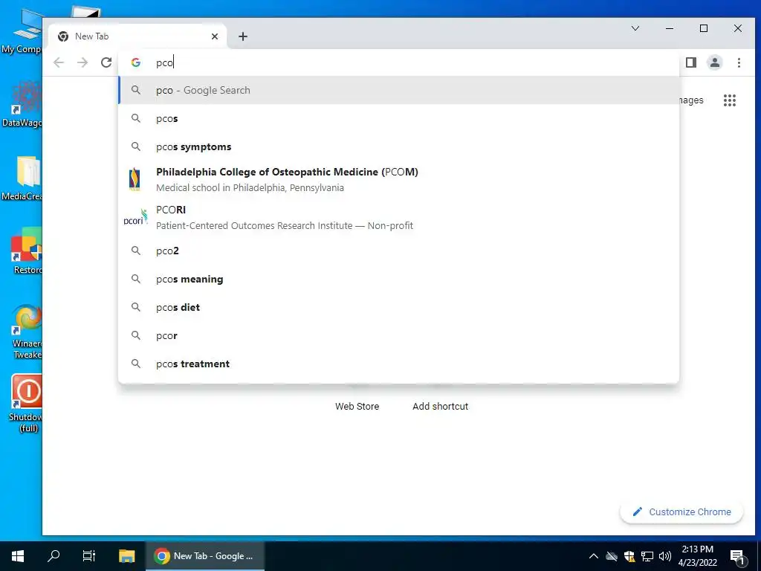Viewport: 761px width, 571px height.
Task: Open the profile avatar menu
Action: [x=714, y=62]
